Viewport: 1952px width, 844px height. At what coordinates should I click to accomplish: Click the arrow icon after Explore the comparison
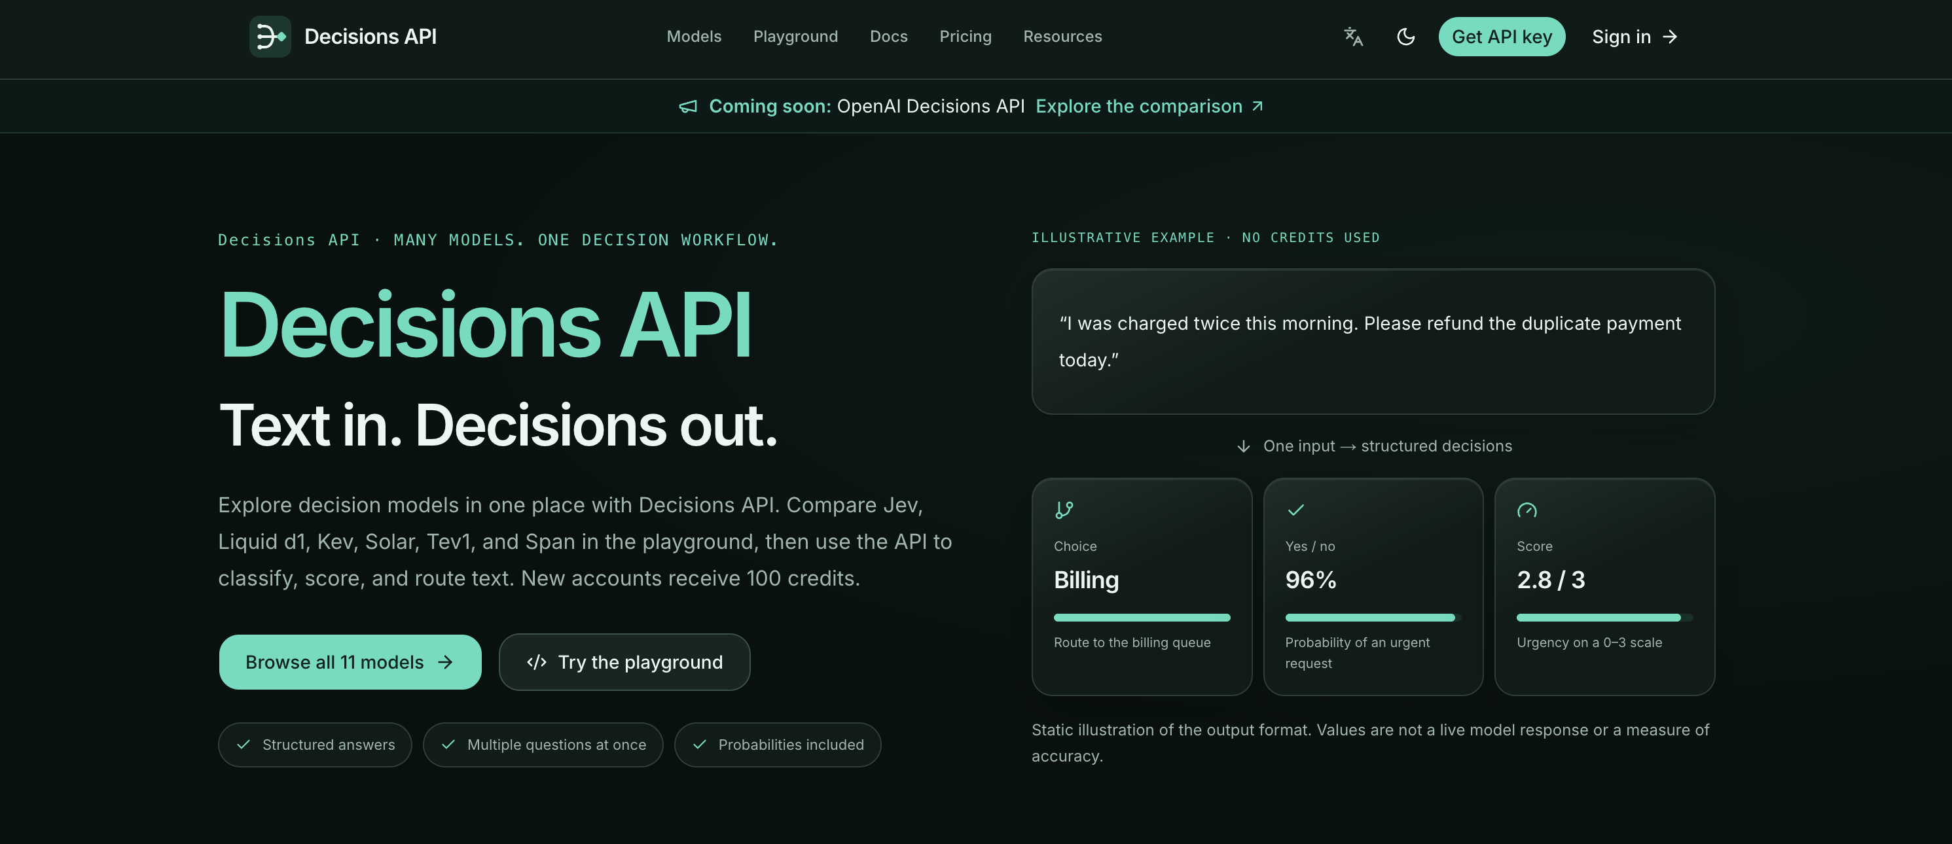click(x=1257, y=106)
